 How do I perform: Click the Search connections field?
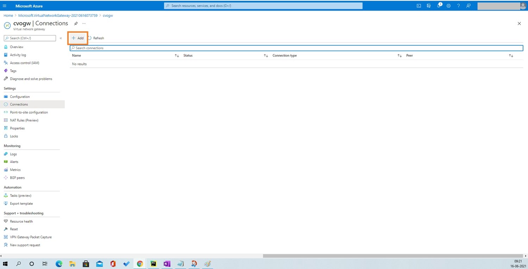tap(296, 48)
